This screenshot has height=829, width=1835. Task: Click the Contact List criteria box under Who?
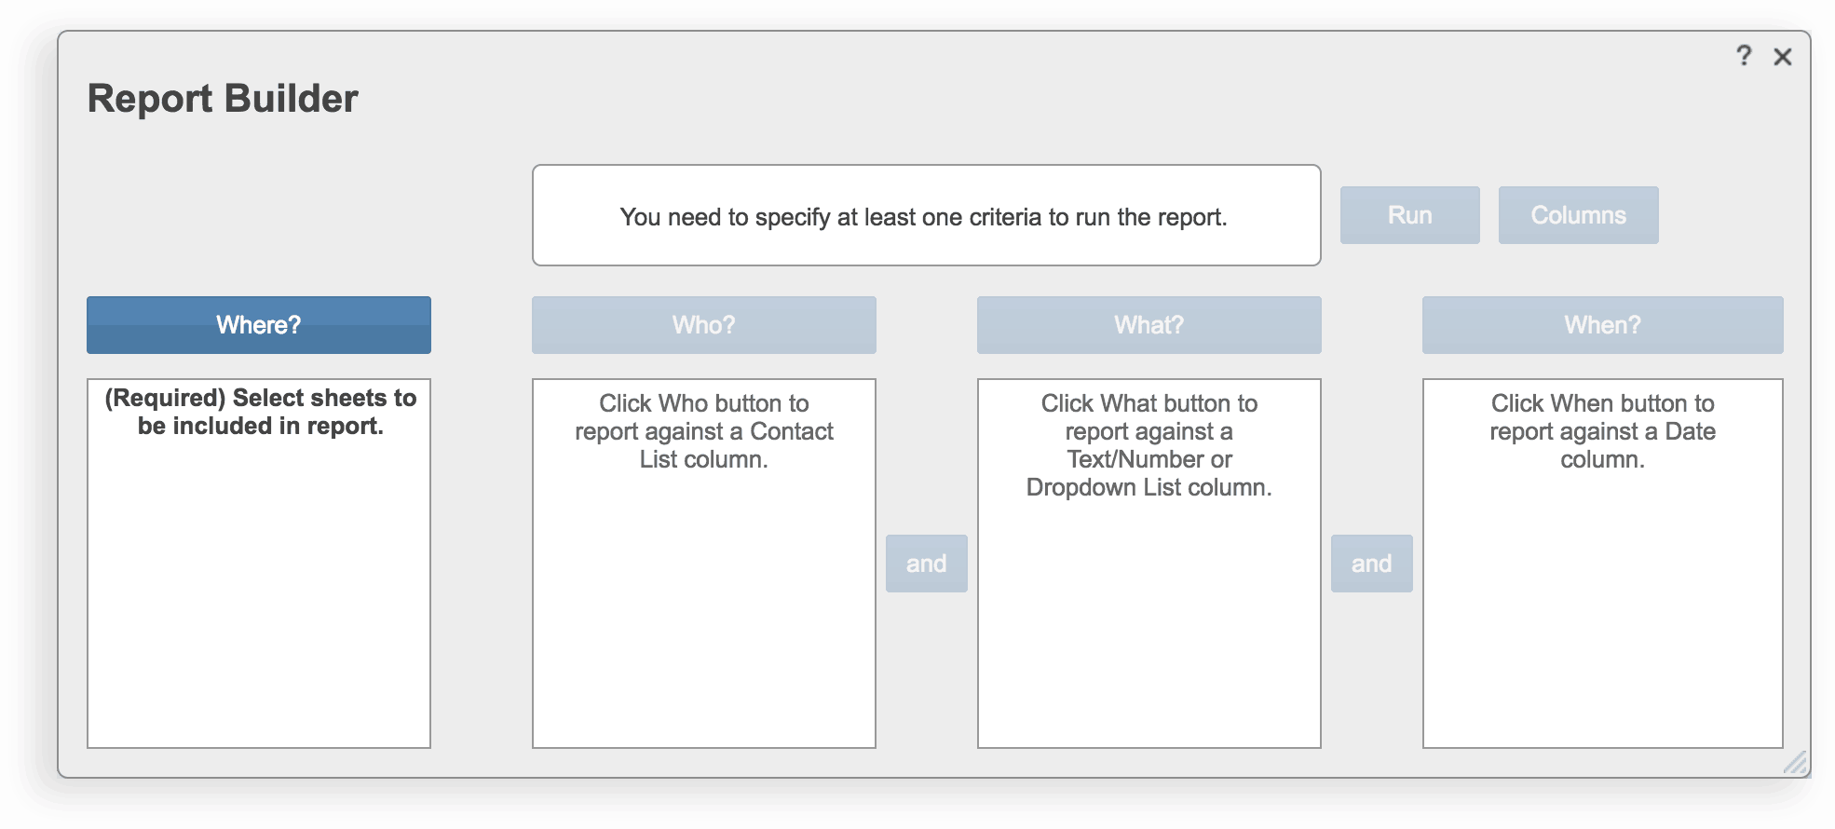click(x=703, y=605)
